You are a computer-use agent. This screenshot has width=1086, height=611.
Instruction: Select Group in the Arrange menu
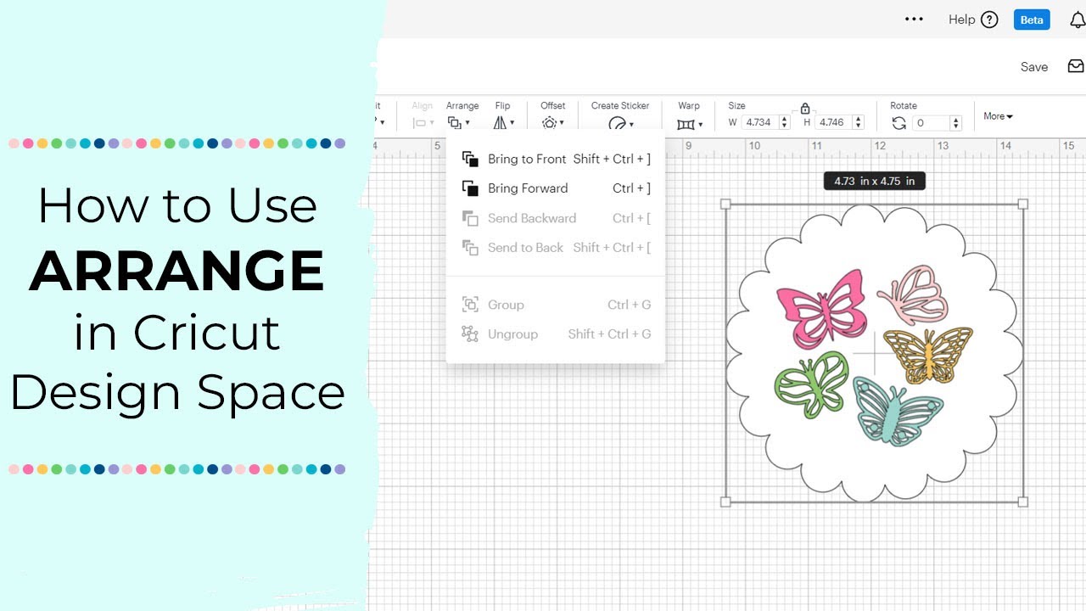(x=556, y=305)
